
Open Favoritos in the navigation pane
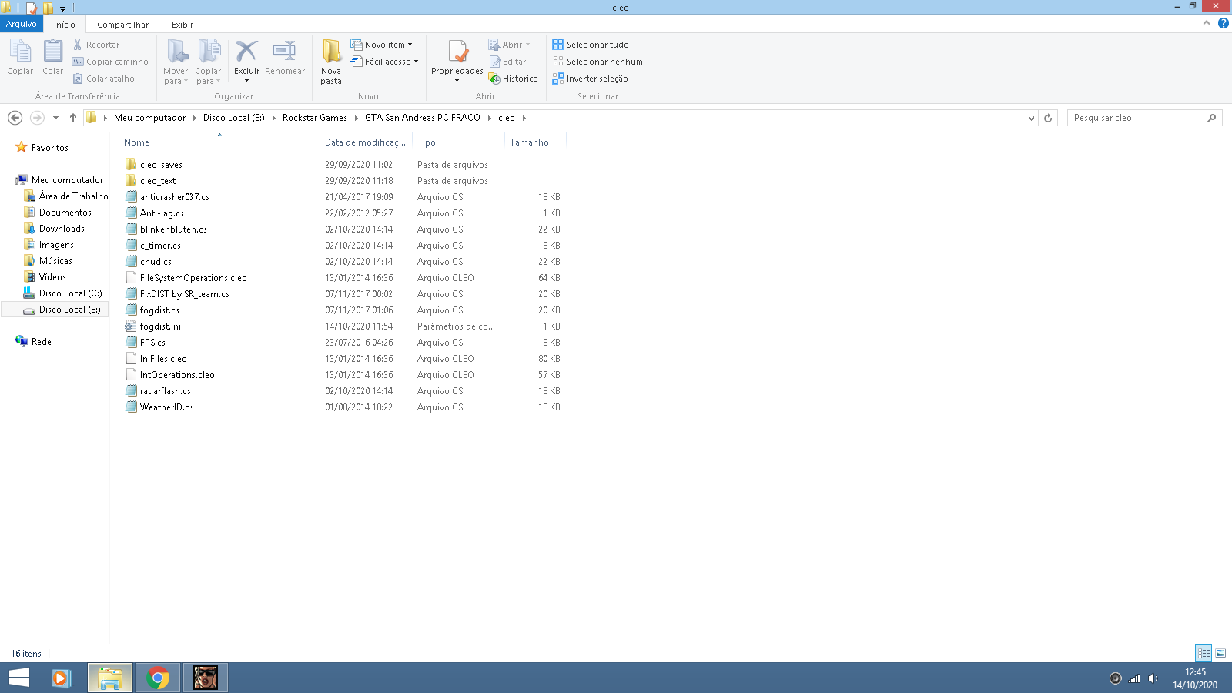(50, 148)
